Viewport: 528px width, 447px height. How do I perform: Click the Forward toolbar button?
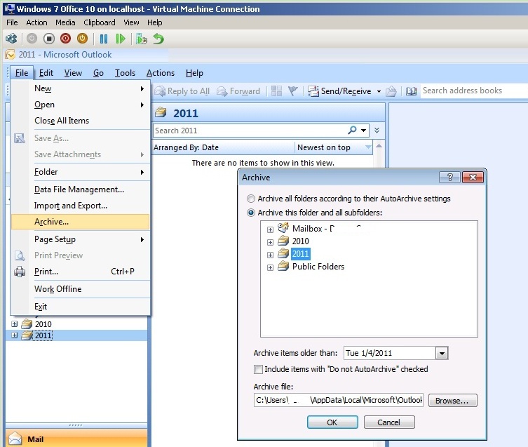(x=238, y=91)
